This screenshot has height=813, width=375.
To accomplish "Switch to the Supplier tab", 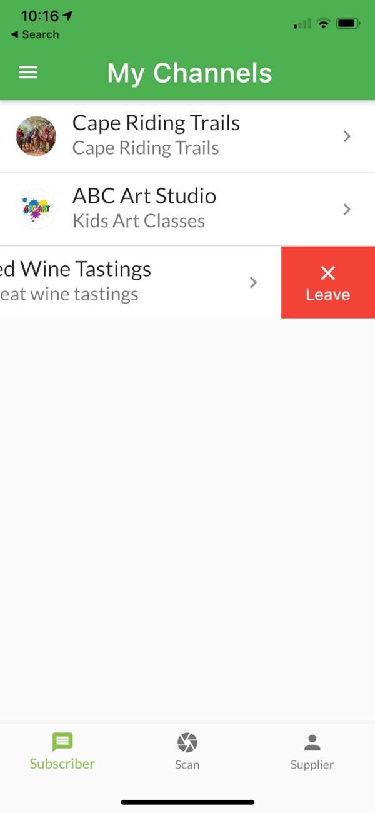I will (312, 752).
